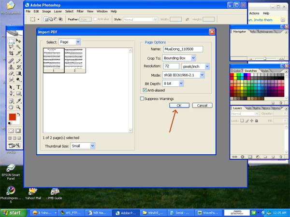The height and width of the screenshot is (217, 290).
Task: Toggle Lock transparent pixels in Layers
Action: (x=242, y=121)
